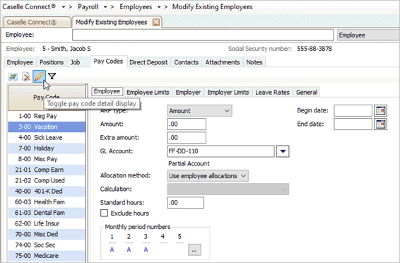The height and width of the screenshot is (263, 400).
Task: Open the Employee Limits sub-tab
Action: tap(148, 93)
